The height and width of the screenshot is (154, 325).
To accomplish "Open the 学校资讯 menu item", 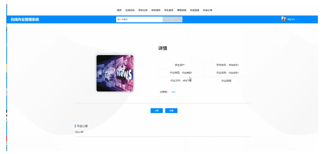I will pos(156,10).
